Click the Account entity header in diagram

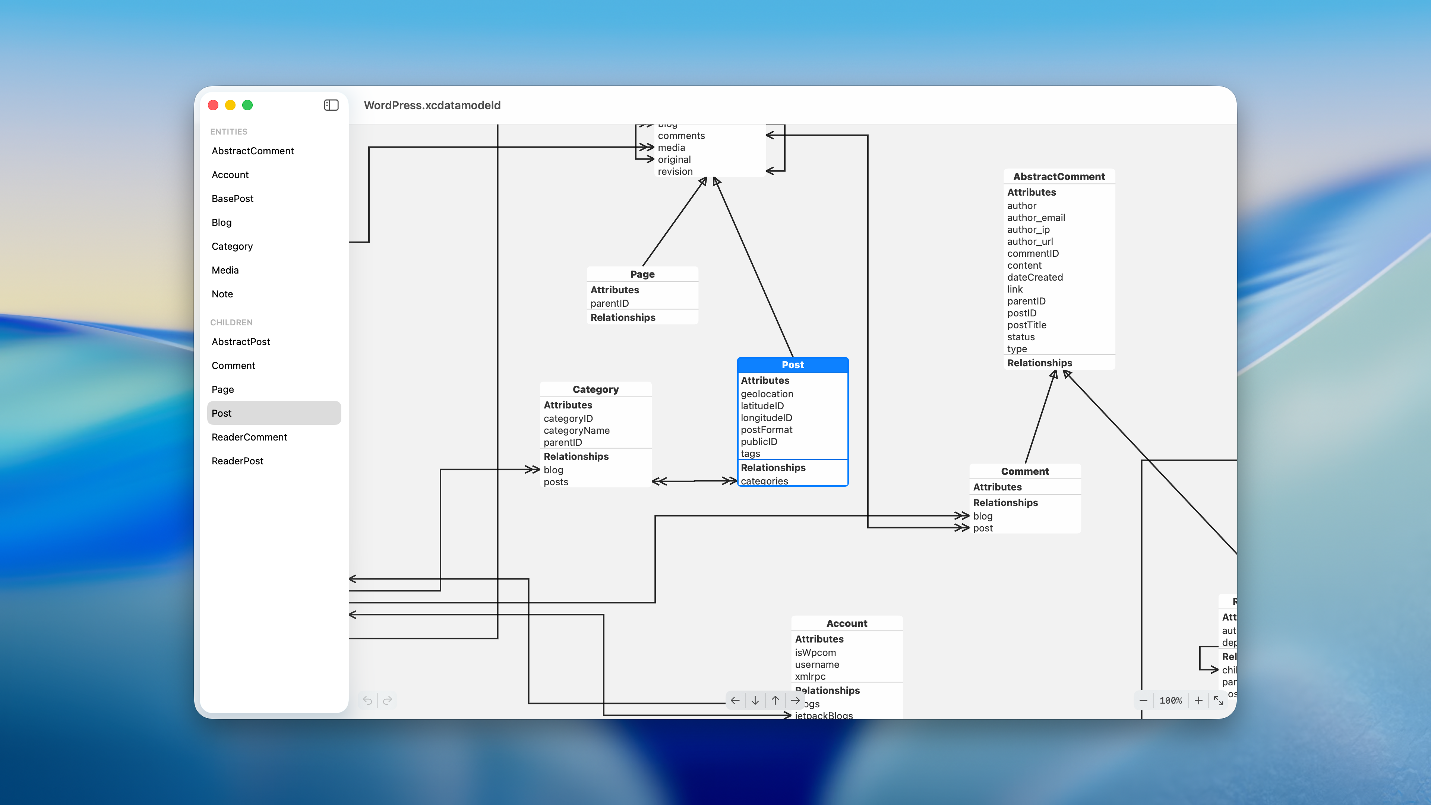point(847,624)
